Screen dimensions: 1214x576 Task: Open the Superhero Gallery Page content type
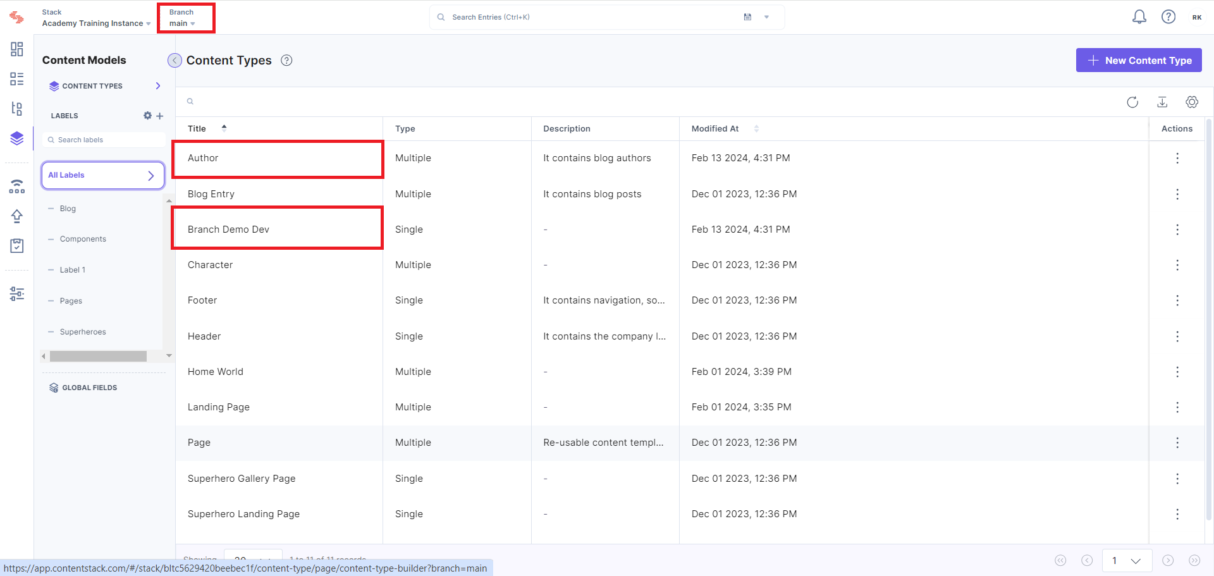point(242,479)
